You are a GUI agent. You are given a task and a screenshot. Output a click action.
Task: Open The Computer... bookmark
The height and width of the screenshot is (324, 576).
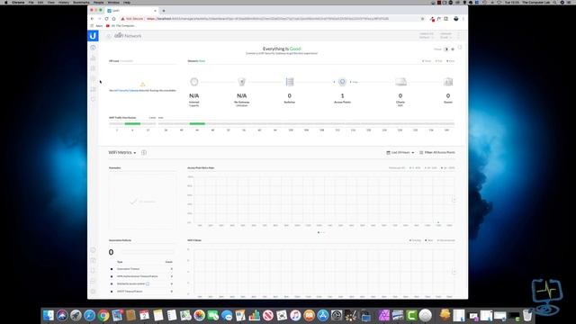coord(121,26)
